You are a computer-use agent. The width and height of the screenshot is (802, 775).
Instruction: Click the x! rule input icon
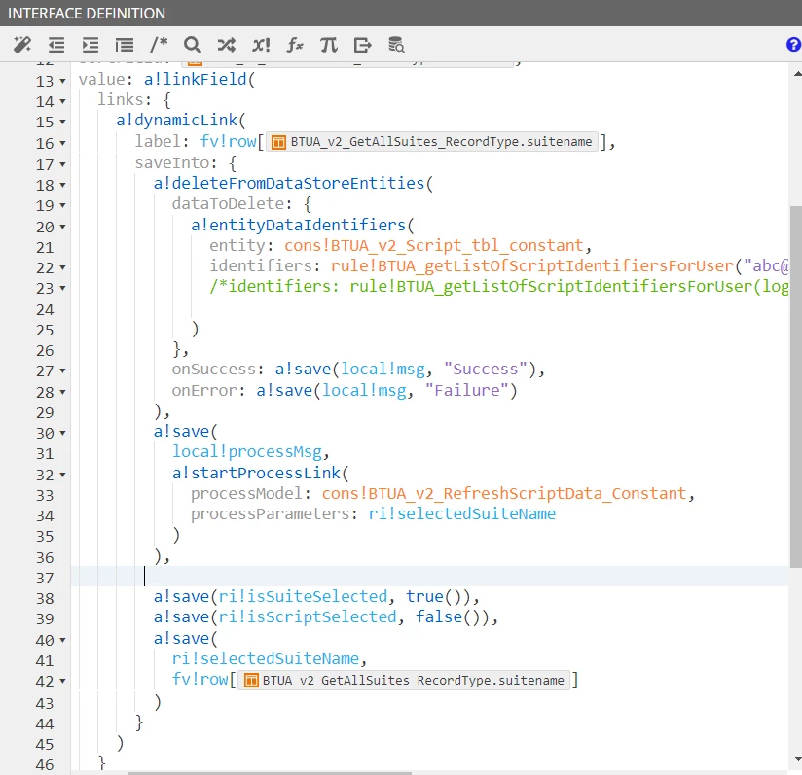click(261, 45)
